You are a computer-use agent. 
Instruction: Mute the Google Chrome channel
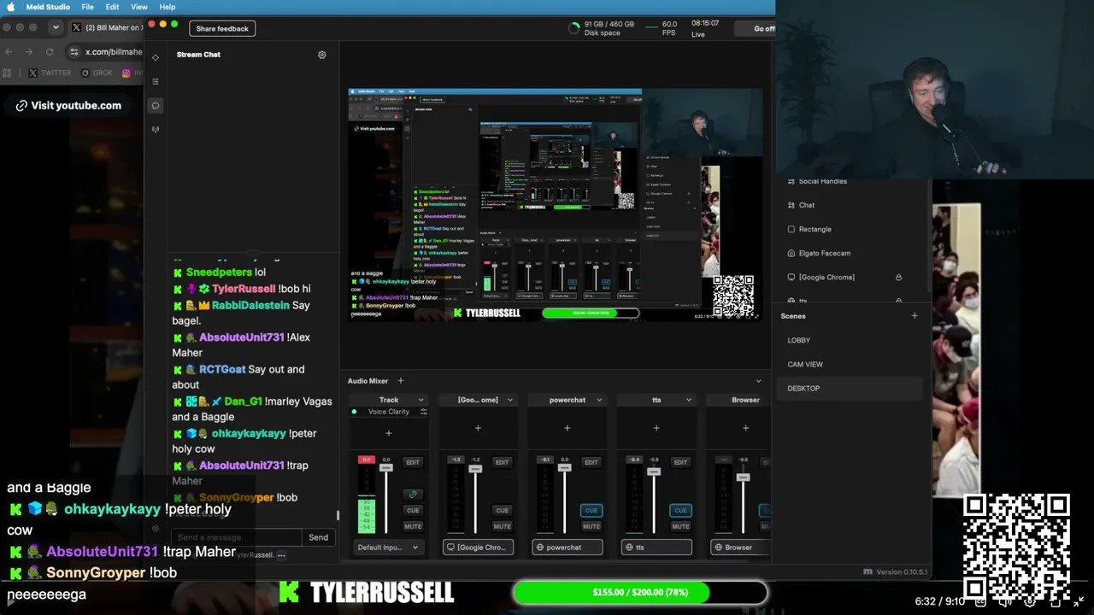502,526
